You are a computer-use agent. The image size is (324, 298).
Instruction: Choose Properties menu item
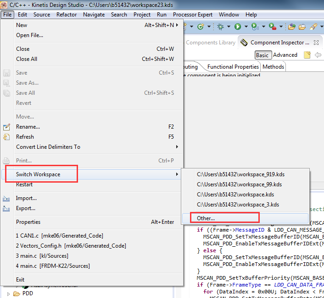91,222
